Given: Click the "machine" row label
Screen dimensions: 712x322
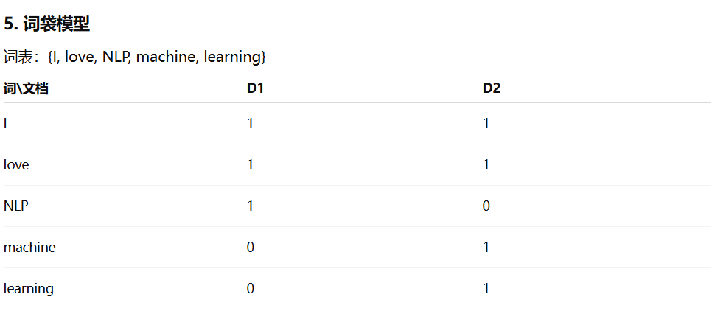Looking at the screenshot, I should (x=29, y=248).
